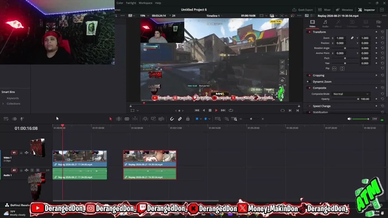This screenshot has width=388, height=218.
Task: Open the Metadata panel
Action: click(344, 10)
